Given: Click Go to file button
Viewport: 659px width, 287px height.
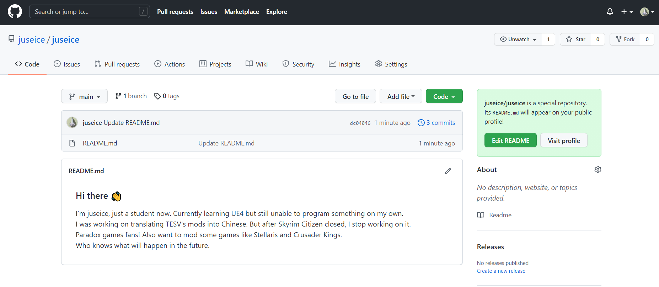Looking at the screenshot, I should 355,96.
